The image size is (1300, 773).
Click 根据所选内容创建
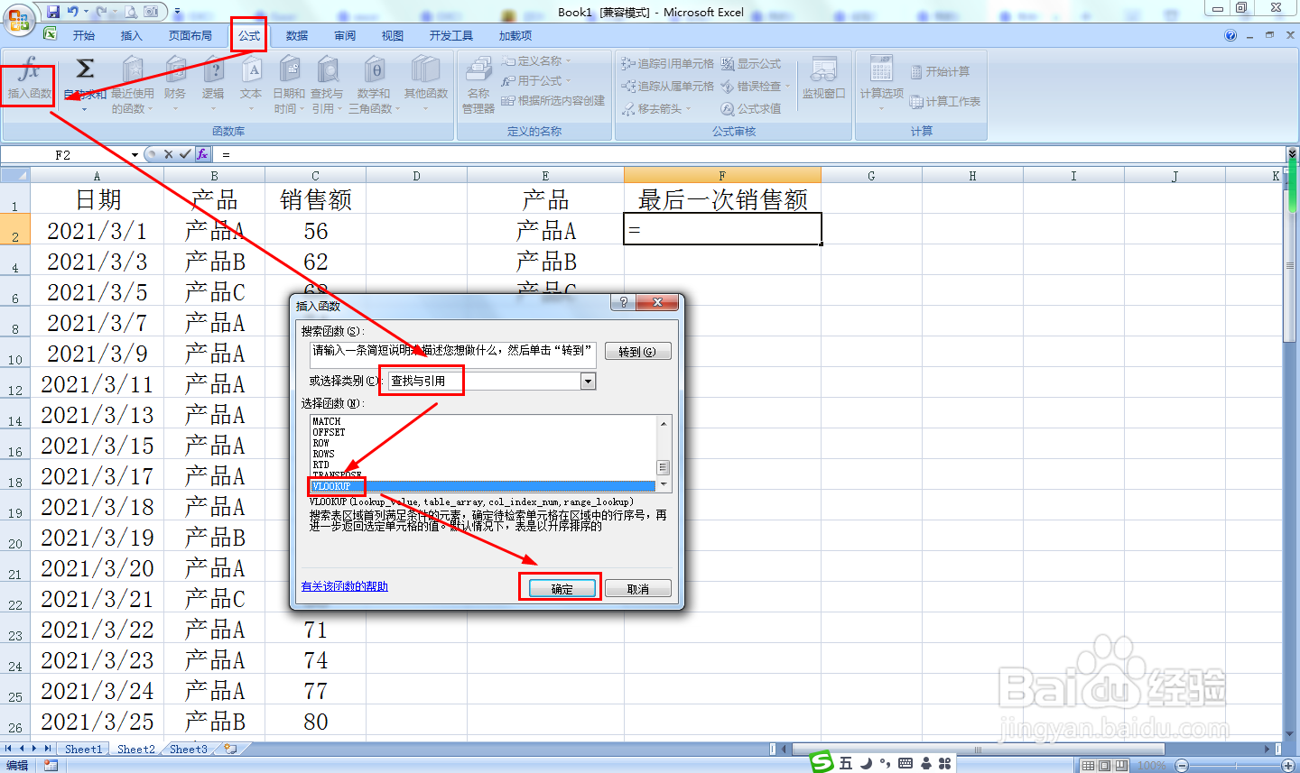tap(553, 100)
